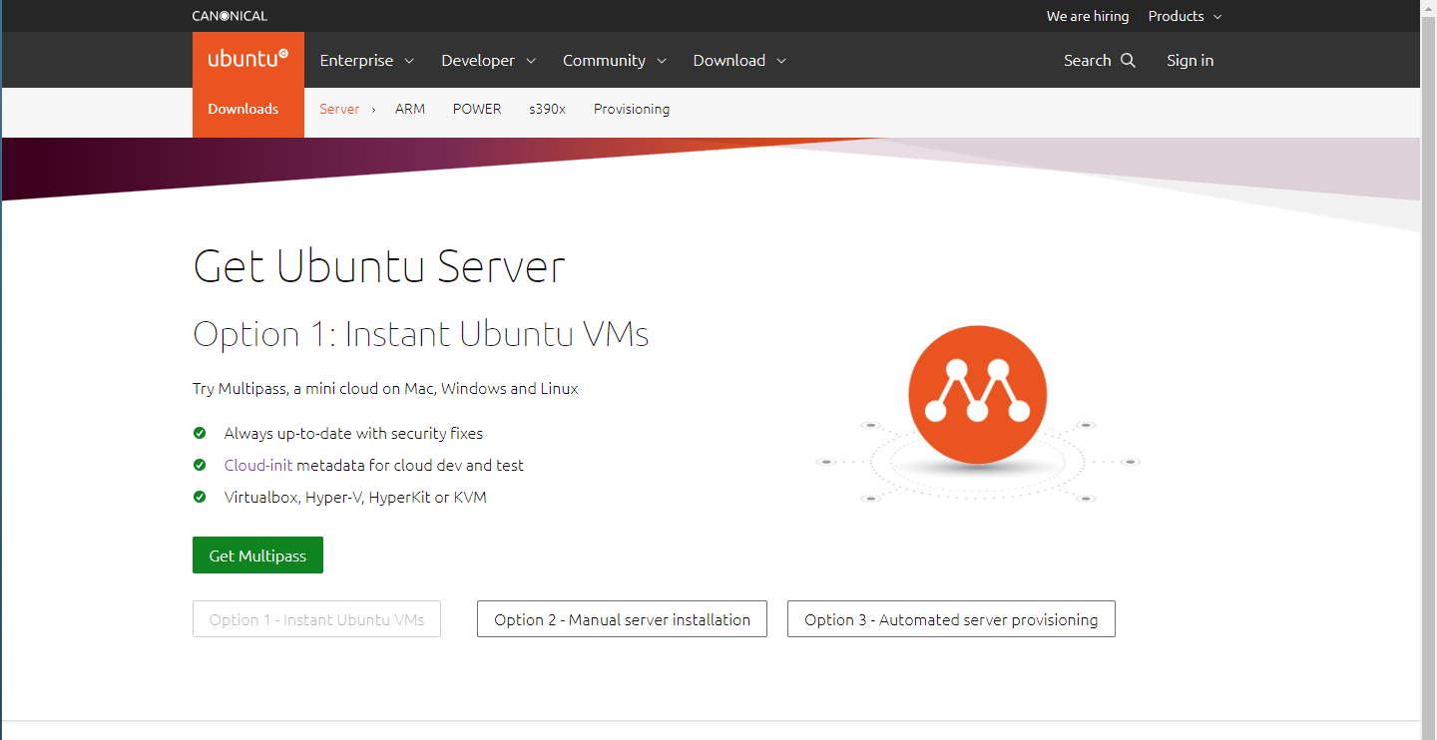This screenshot has height=740, width=1437.
Task: Select the Server breadcrumb link
Action: coord(339,109)
